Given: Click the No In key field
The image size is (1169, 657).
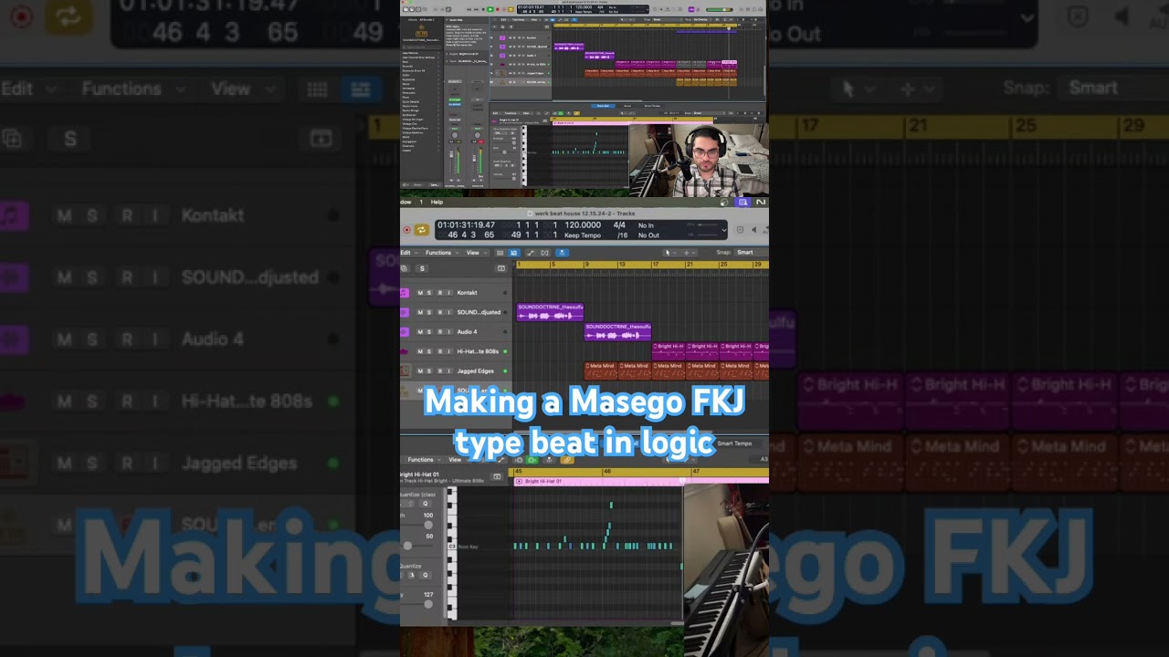Looking at the screenshot, I should coord(646,224).
